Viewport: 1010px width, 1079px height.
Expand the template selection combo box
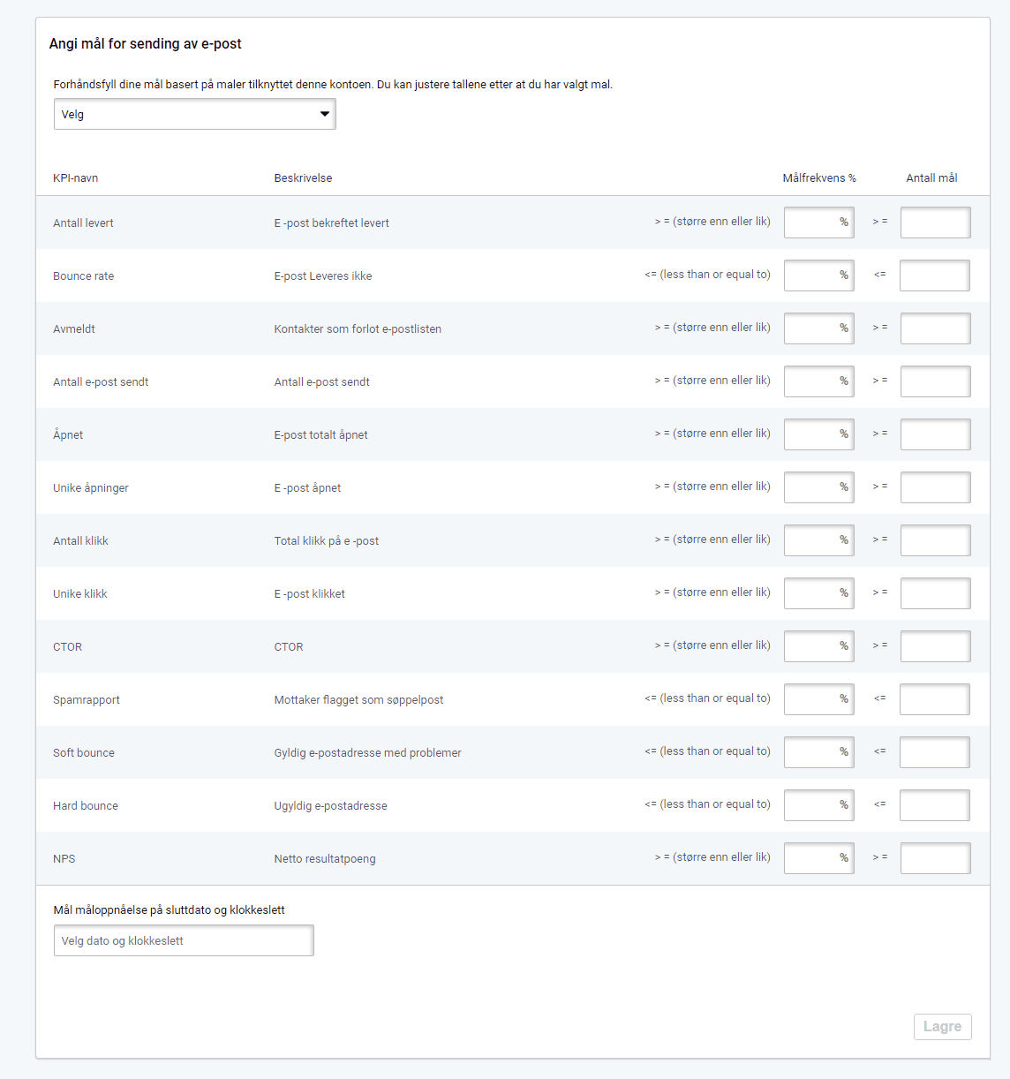pos(194,114)
